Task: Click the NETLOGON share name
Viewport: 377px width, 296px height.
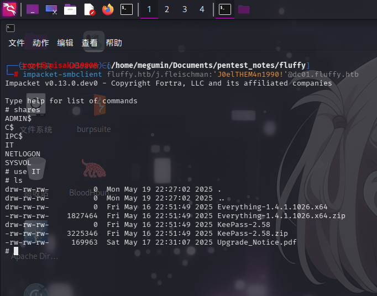Action: [23, 154]
